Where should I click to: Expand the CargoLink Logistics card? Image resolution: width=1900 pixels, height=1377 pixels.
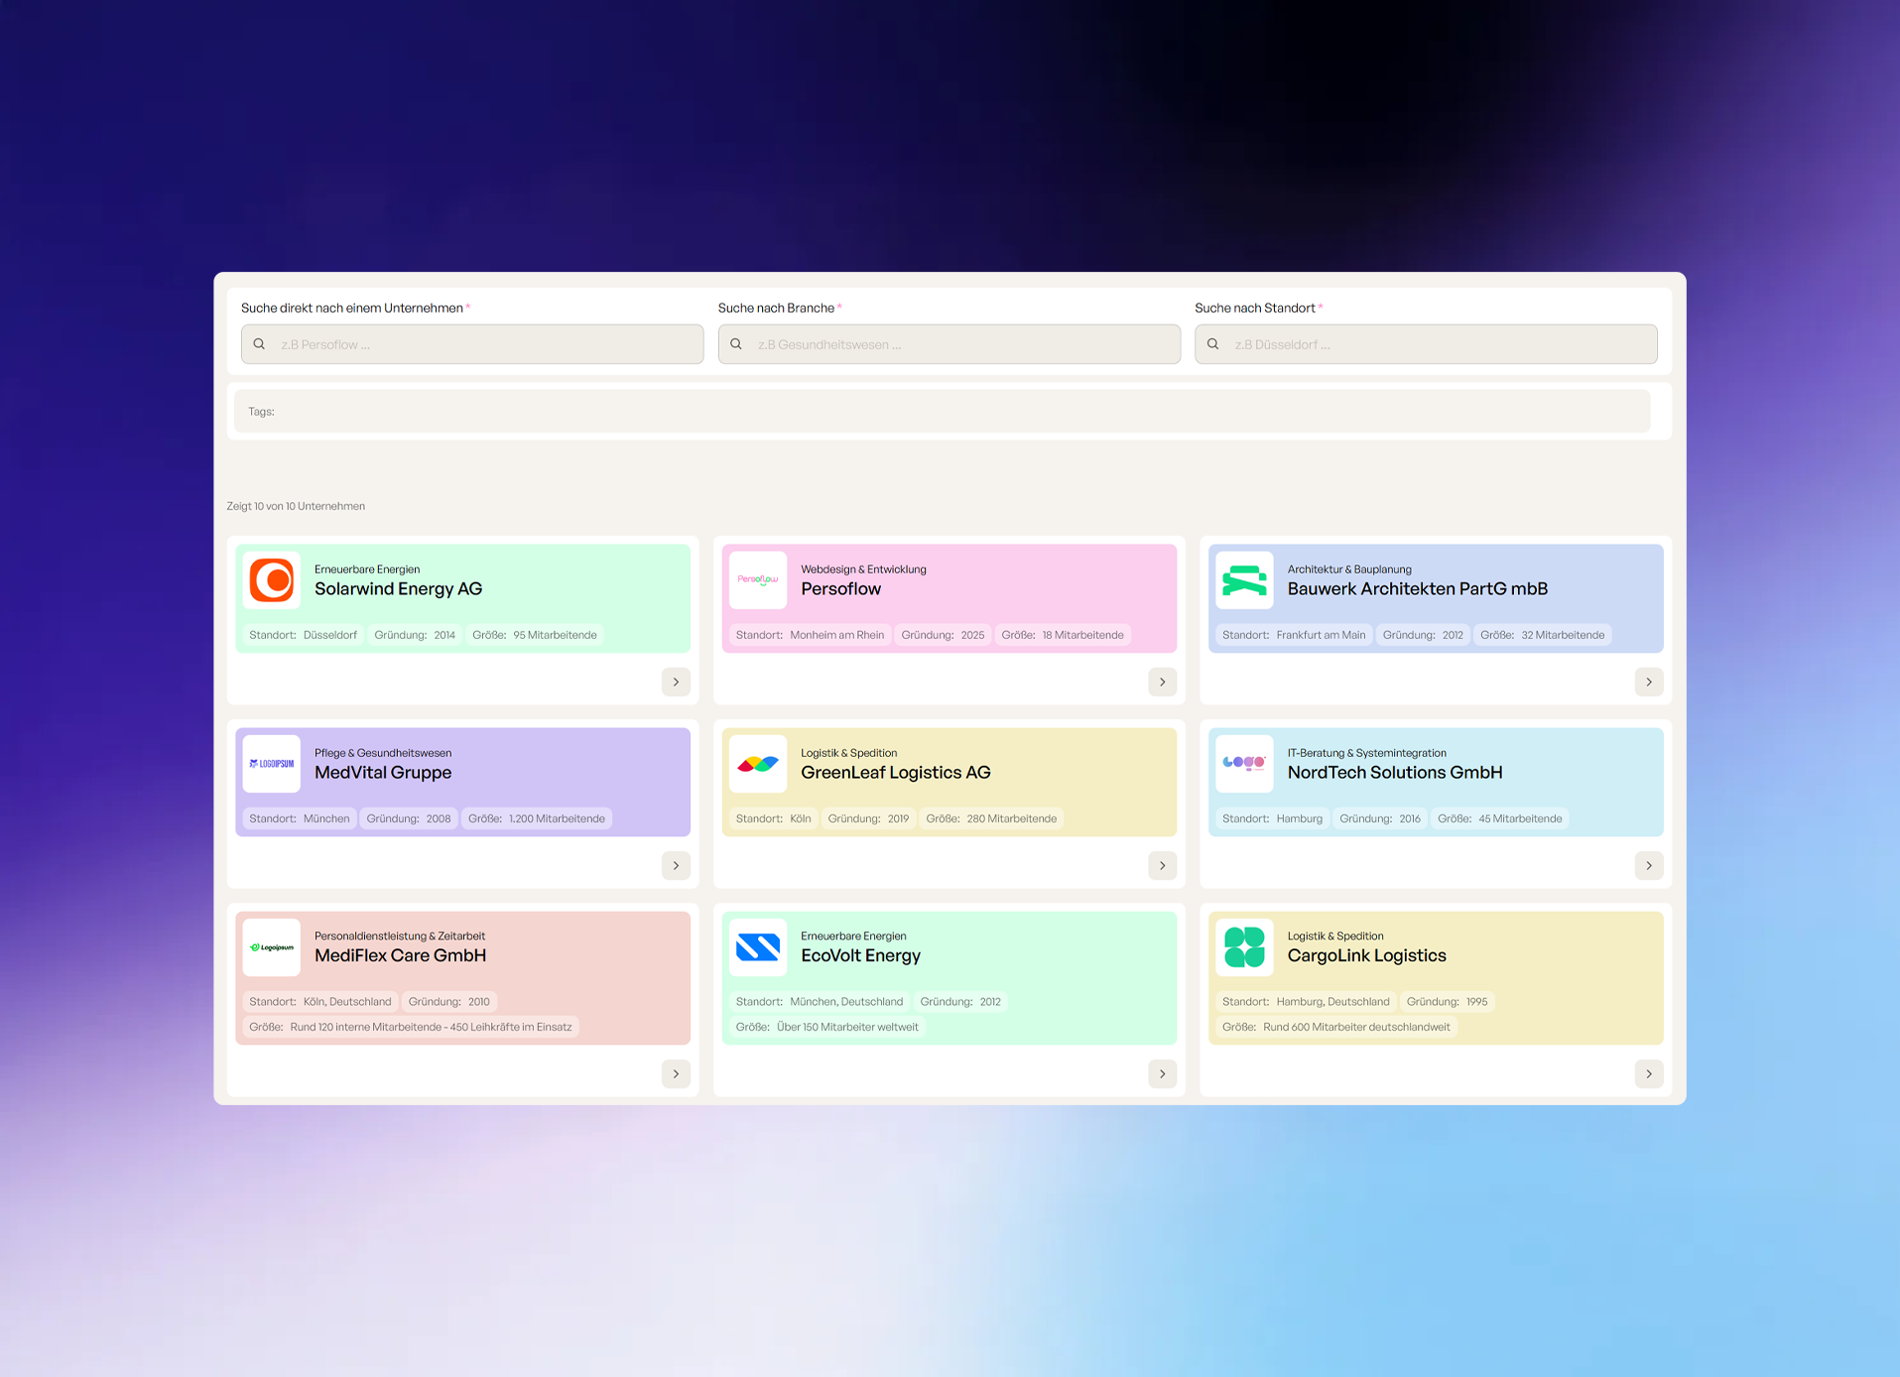click(x=1649, y=1073)
